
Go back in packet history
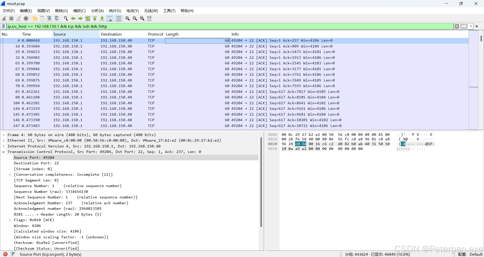pos(73,18)
